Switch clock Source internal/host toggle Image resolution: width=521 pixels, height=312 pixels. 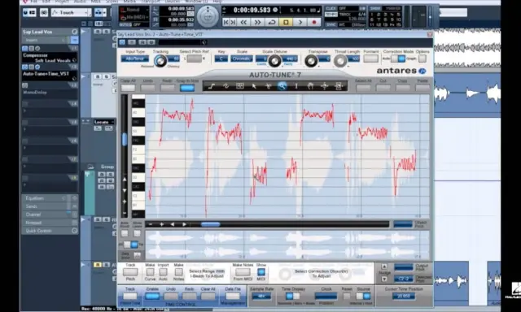pos(363,296)
